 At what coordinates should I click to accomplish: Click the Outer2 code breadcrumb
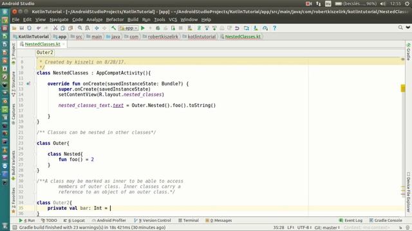pyautogui.click(x=45, y=53)
